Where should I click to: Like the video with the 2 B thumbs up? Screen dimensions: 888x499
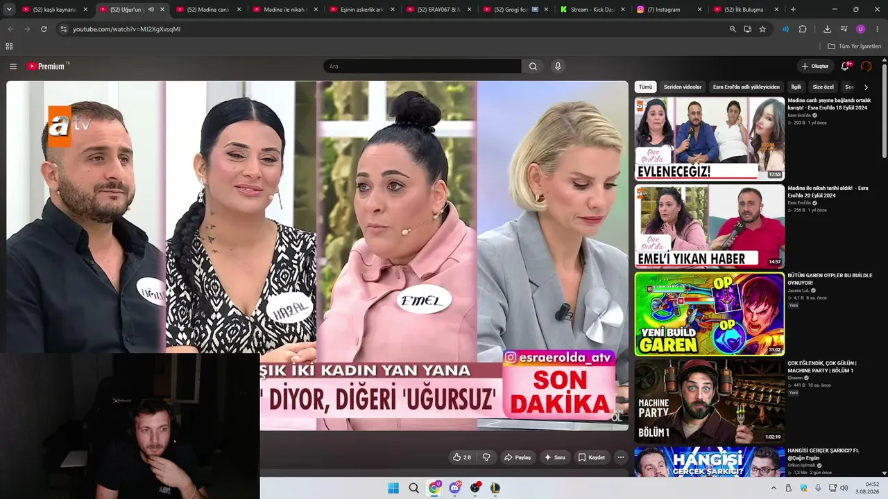pyautogui.click(x=461, y=457)
